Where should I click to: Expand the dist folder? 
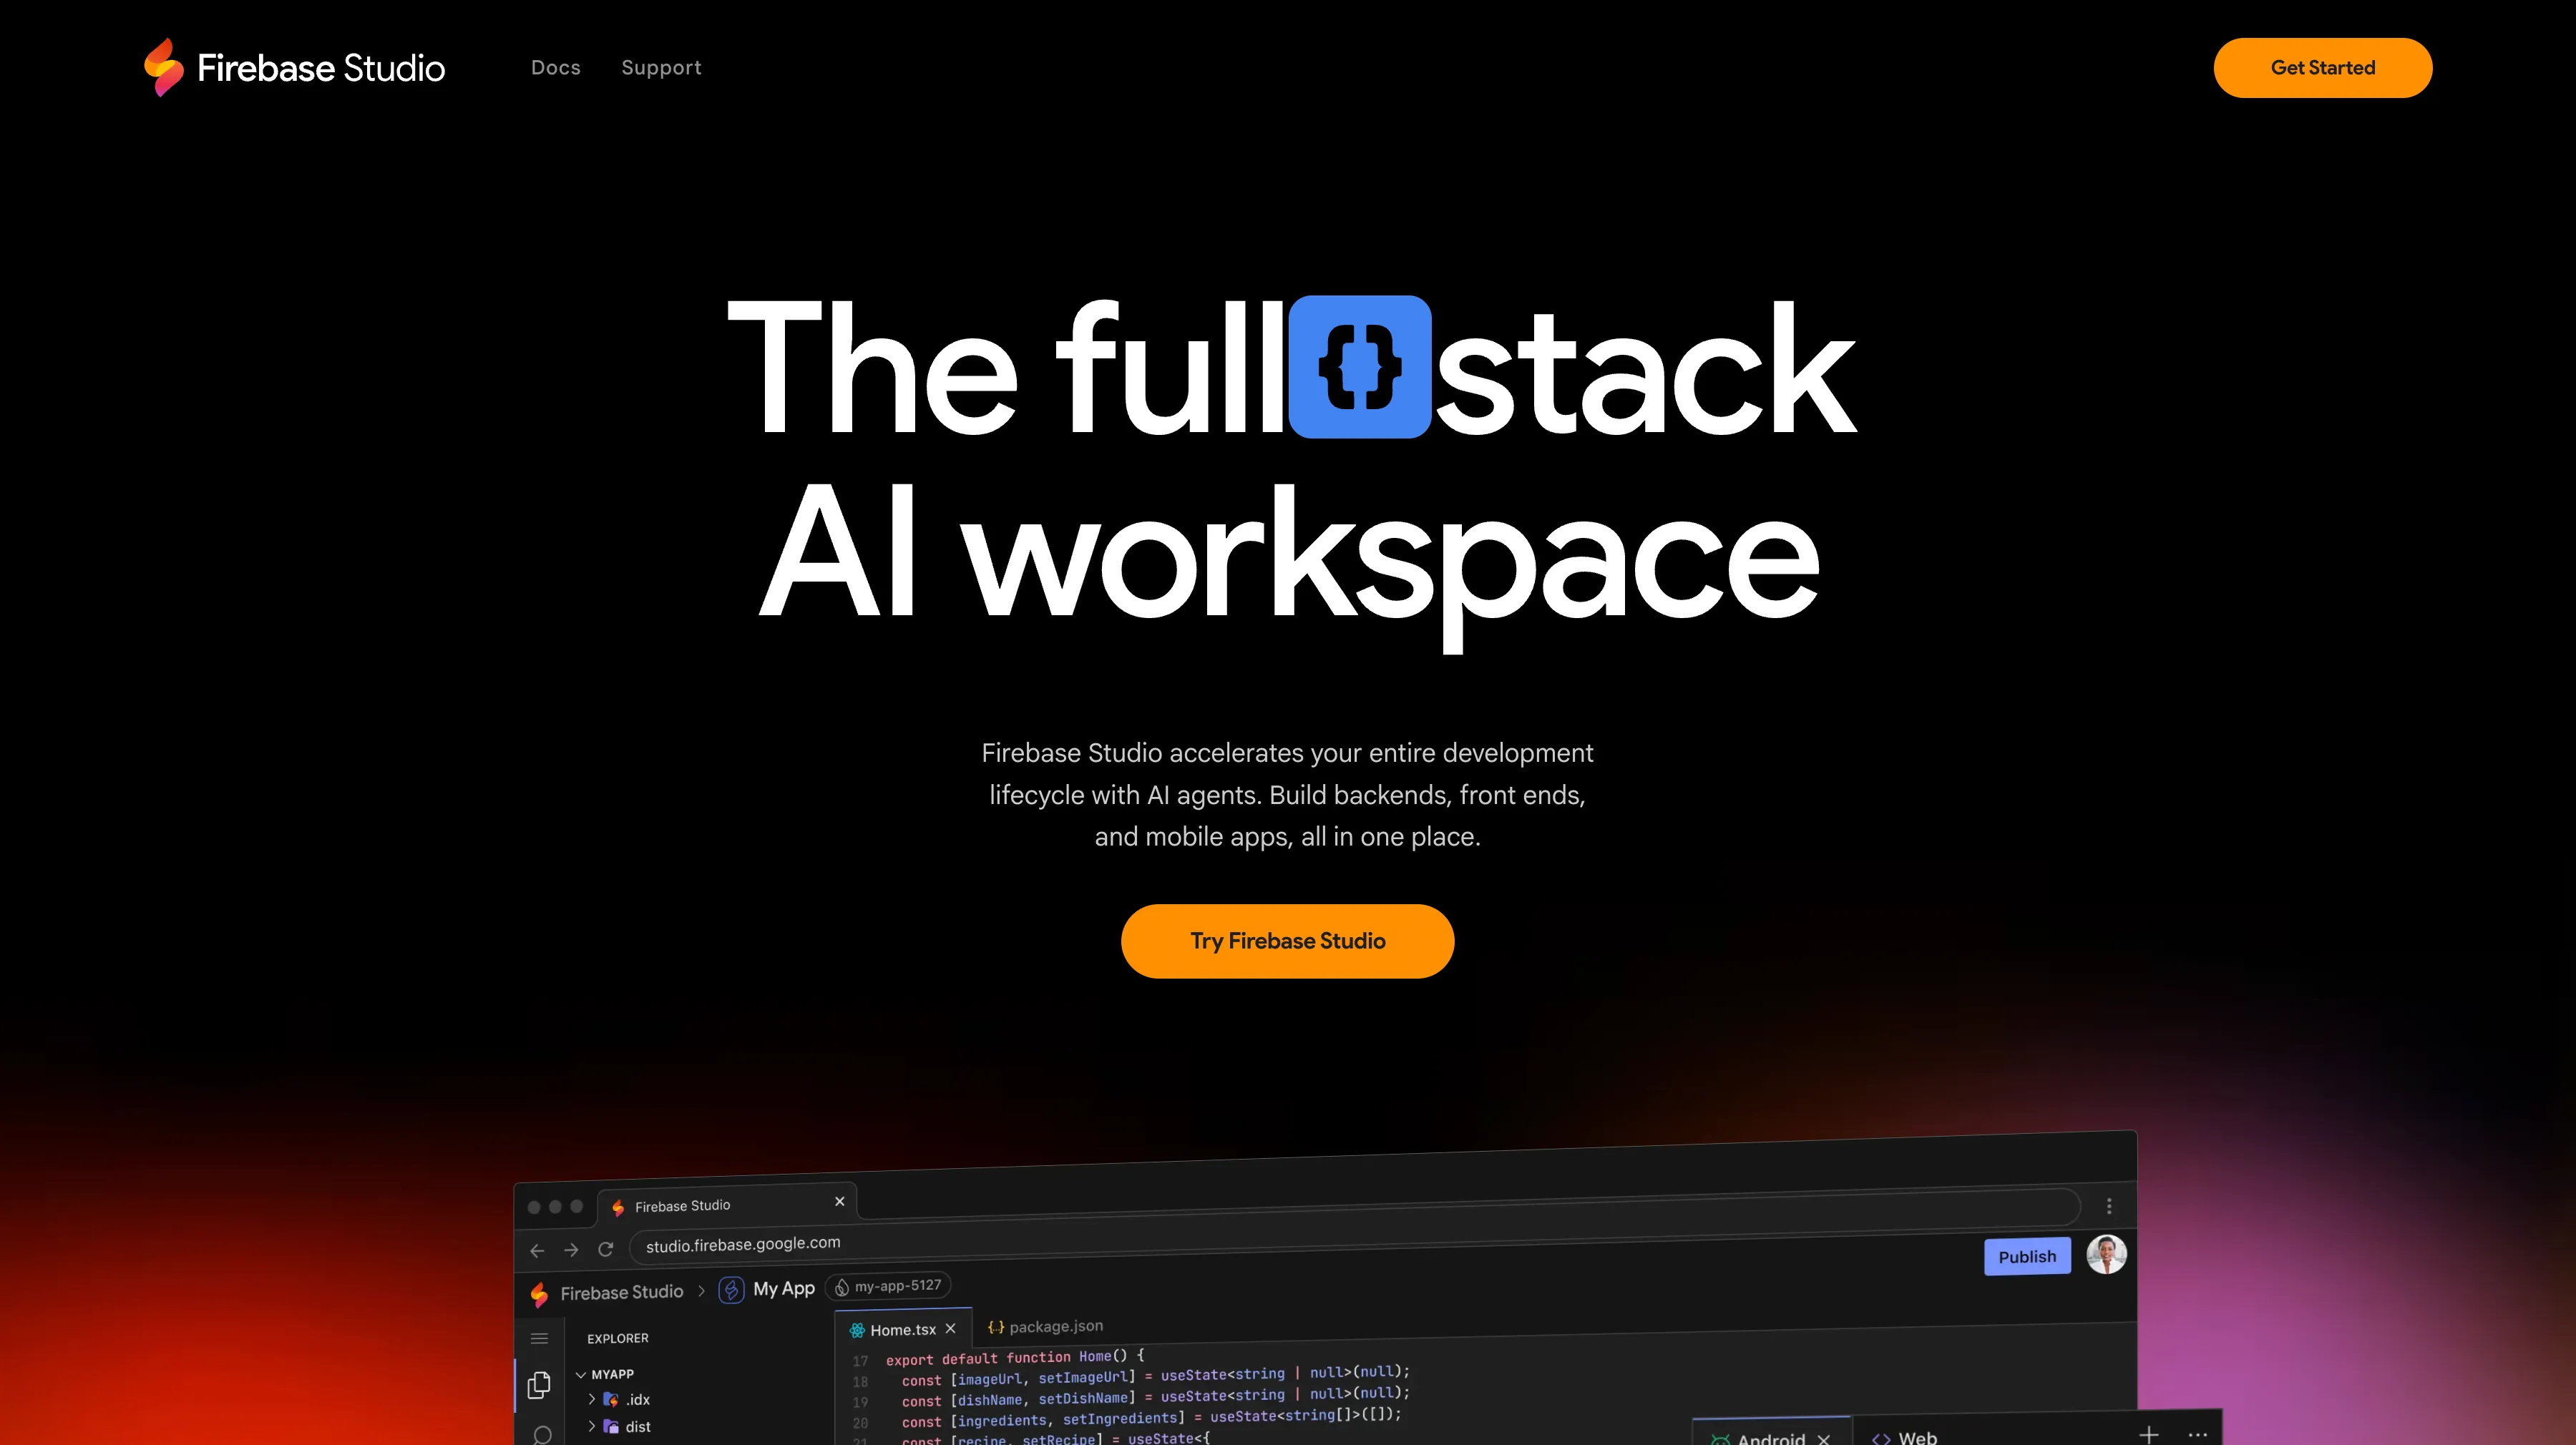pos(591,1426)
